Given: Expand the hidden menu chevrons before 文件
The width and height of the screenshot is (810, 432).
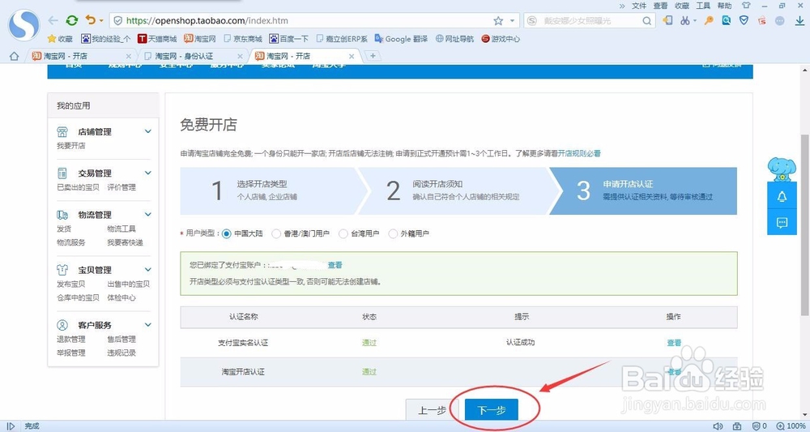Looking at the screenshot, I should tap(621, 6).
